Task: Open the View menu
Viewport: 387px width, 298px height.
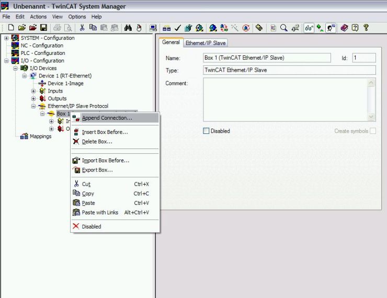Action: (x=57, y=17)
